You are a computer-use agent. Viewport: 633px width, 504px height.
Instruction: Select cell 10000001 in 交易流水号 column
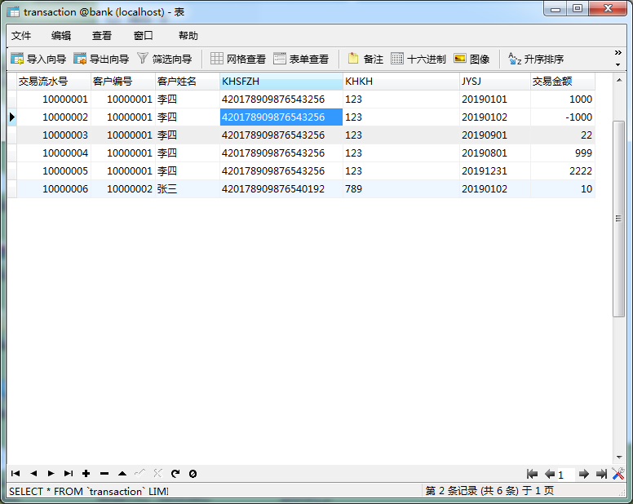54,99
